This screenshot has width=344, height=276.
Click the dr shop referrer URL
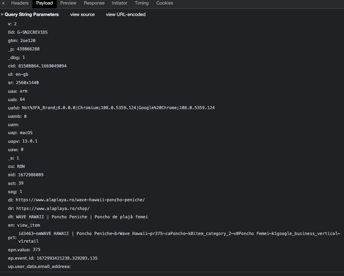click(x=53, y=209)
